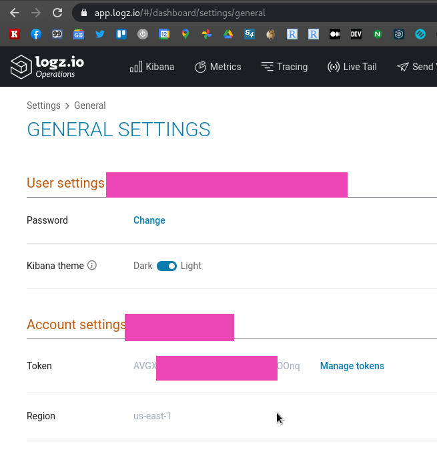Open Tracing from the top nav

click(284, 67)
